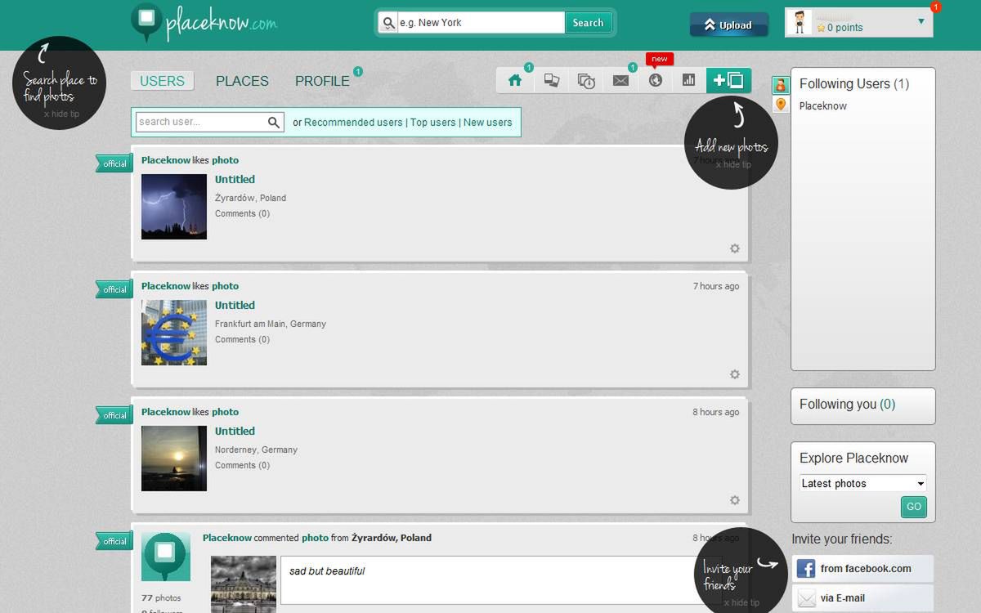Image resolution: width=981 pixels, height=613 pixels.
Task: Click 'Norderney, Germany' location text
Action: [256, 450]
